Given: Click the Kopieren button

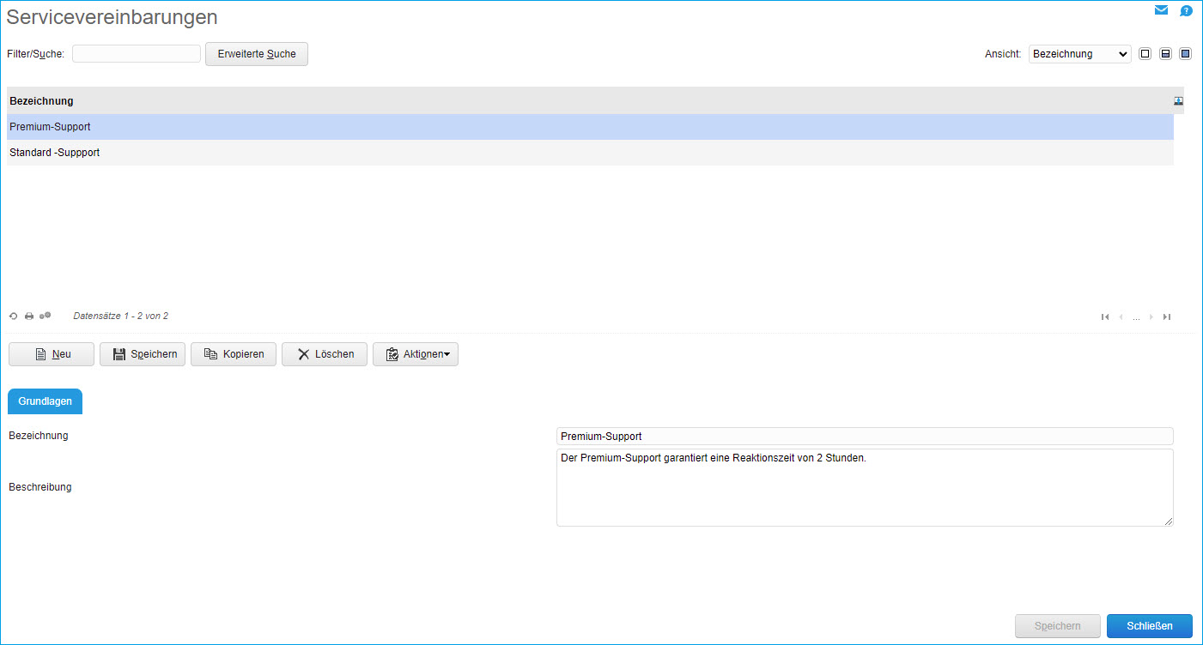Looking at the screenshot, I should (x=234, y=354).
